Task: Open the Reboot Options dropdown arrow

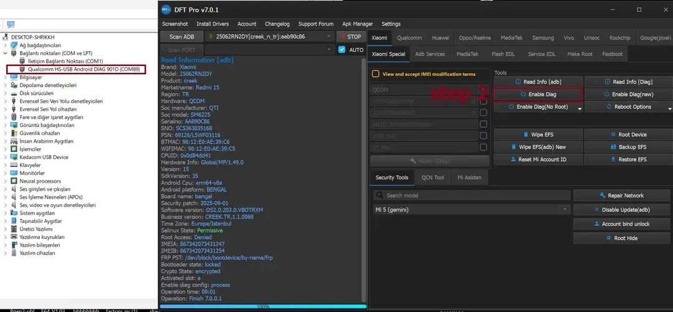Action: 669,108
